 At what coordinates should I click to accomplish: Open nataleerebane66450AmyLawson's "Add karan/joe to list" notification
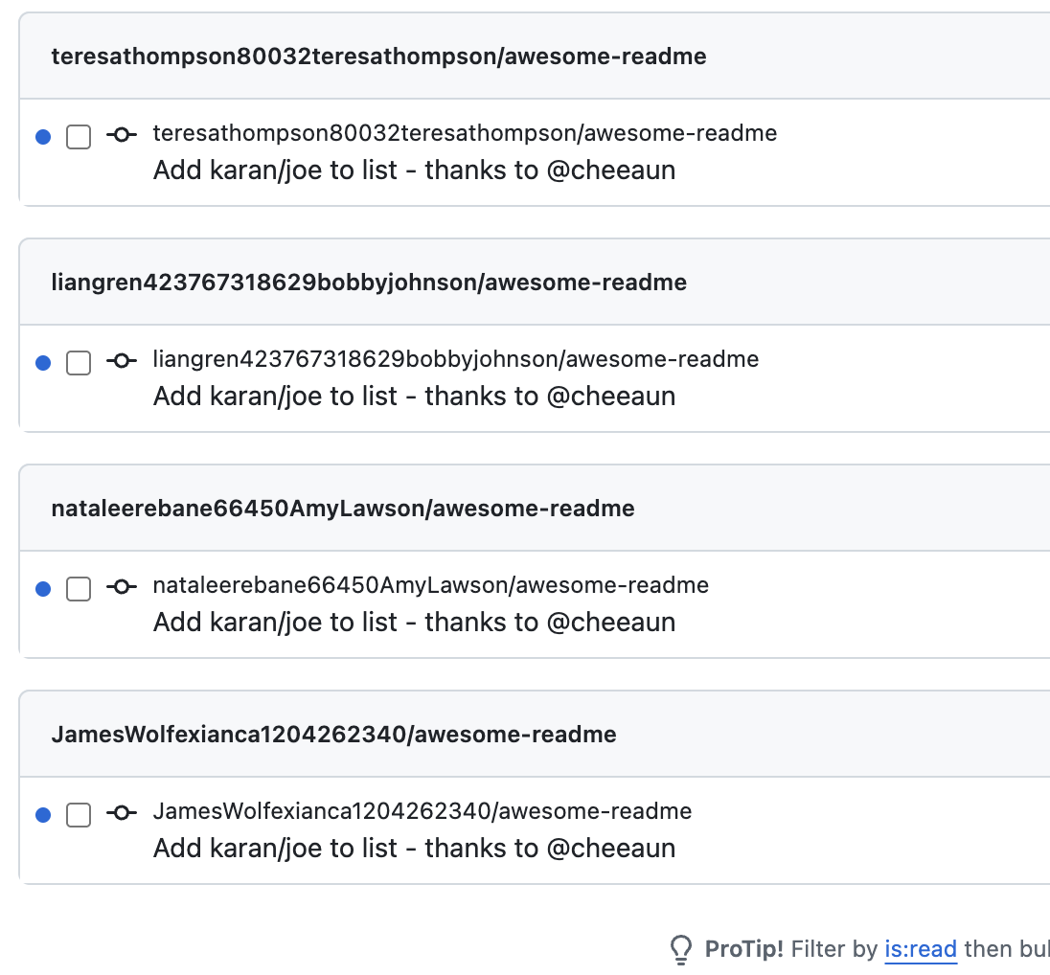pyautogui.click(x=414, y=623)
